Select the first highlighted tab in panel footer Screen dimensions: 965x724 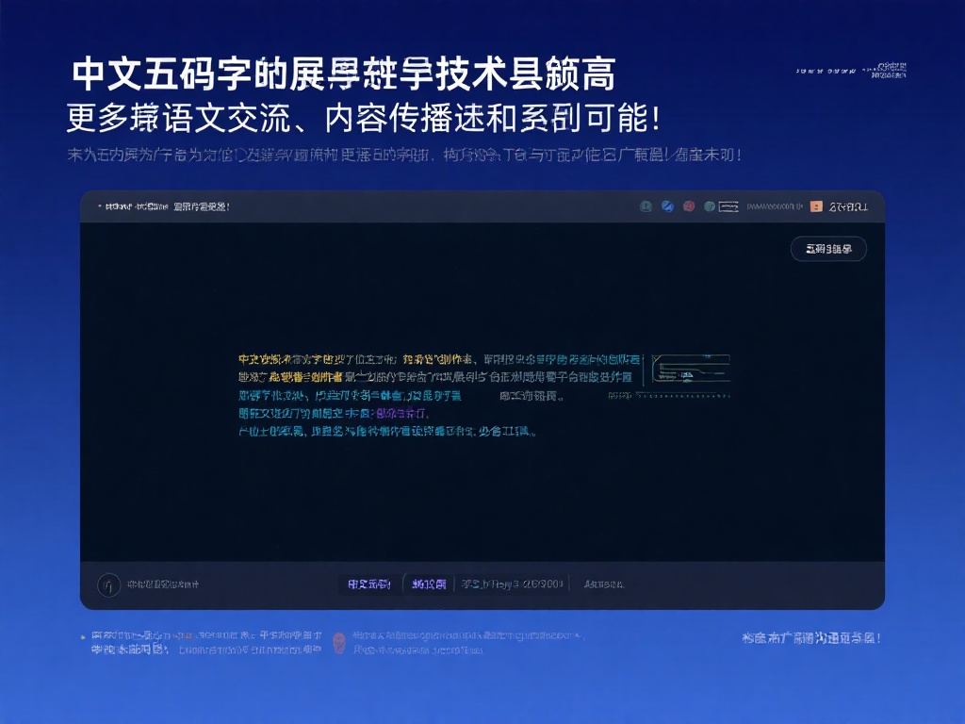[x=368, y=584]
